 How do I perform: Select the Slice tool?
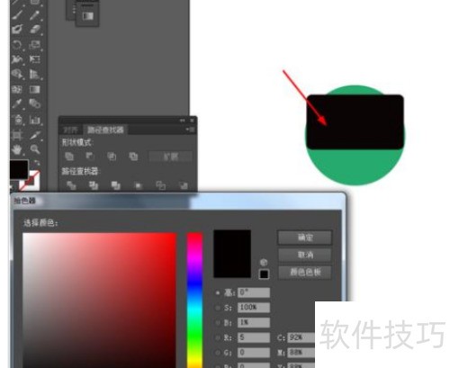pos(34,135)
